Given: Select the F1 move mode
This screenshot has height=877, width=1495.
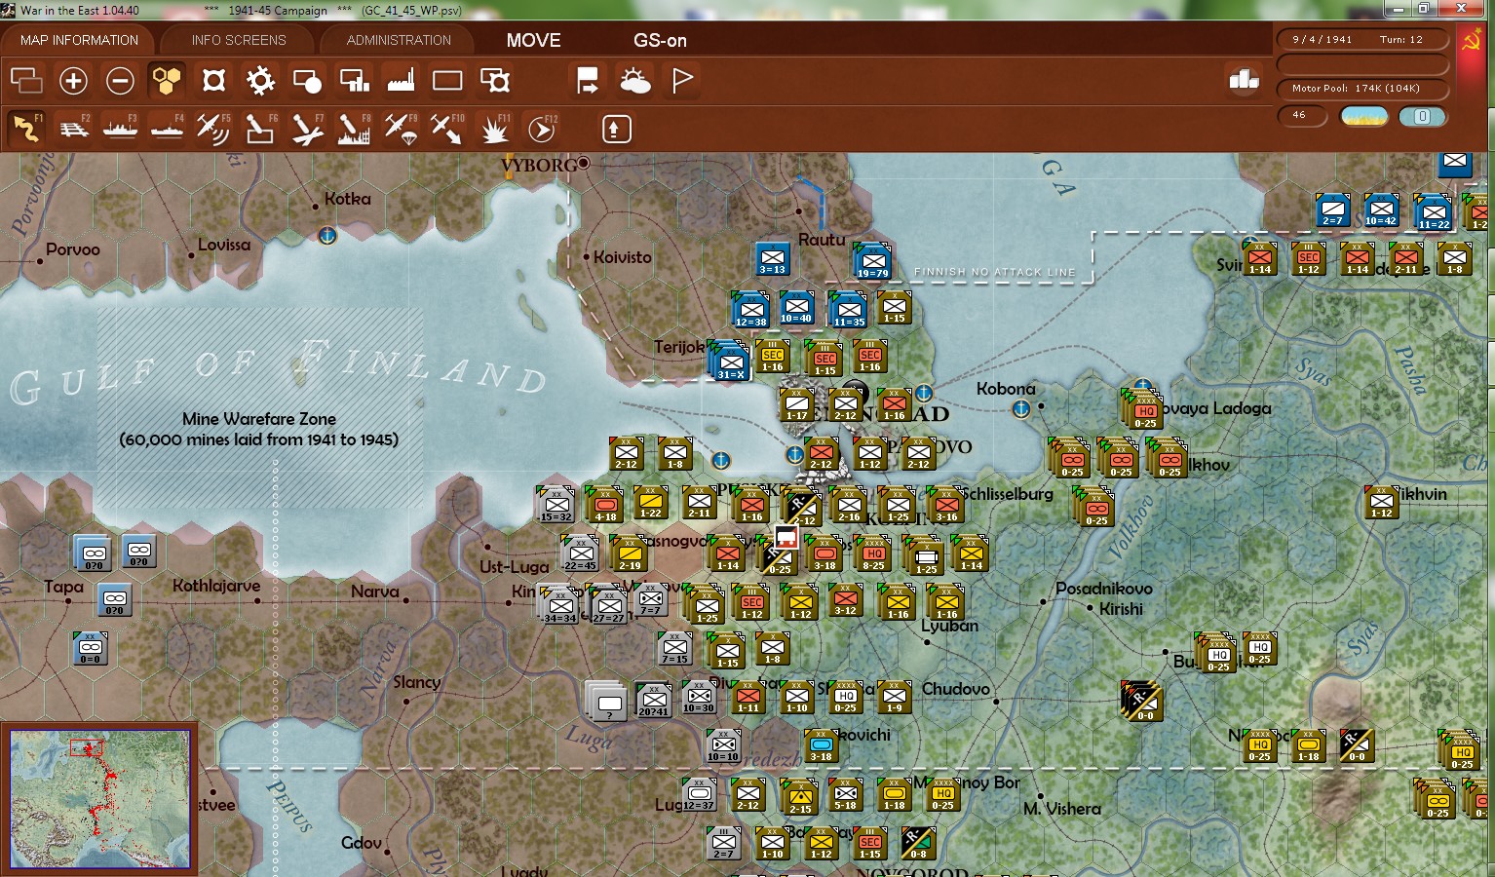Looking at the screenshot, I should (26, 129).
